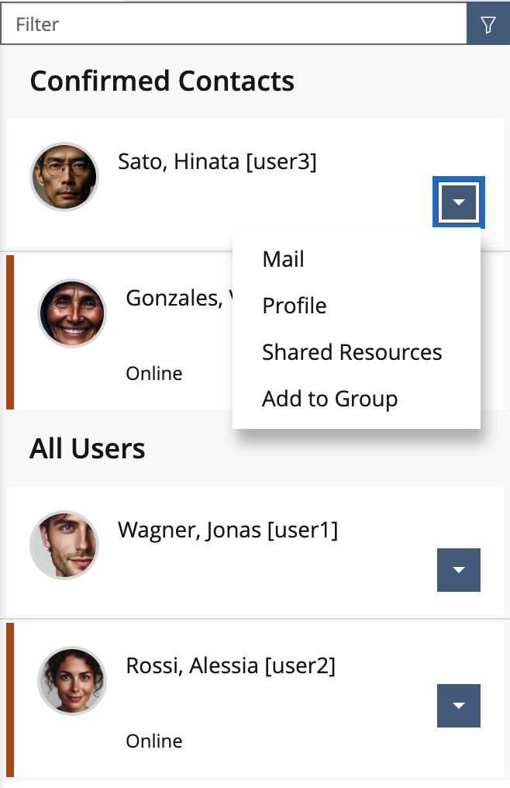Click the Gonzales contact avatar
The width and height of the screenshot is (510, 788).
[x=72, y=313]
